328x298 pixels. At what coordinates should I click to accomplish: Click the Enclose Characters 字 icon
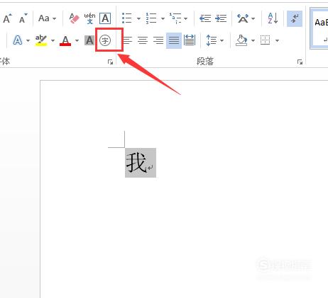pos(105,40)
